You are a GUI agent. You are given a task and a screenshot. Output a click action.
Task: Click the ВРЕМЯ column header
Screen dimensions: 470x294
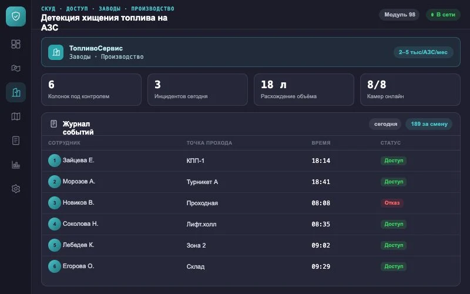(x=321, y=143)
